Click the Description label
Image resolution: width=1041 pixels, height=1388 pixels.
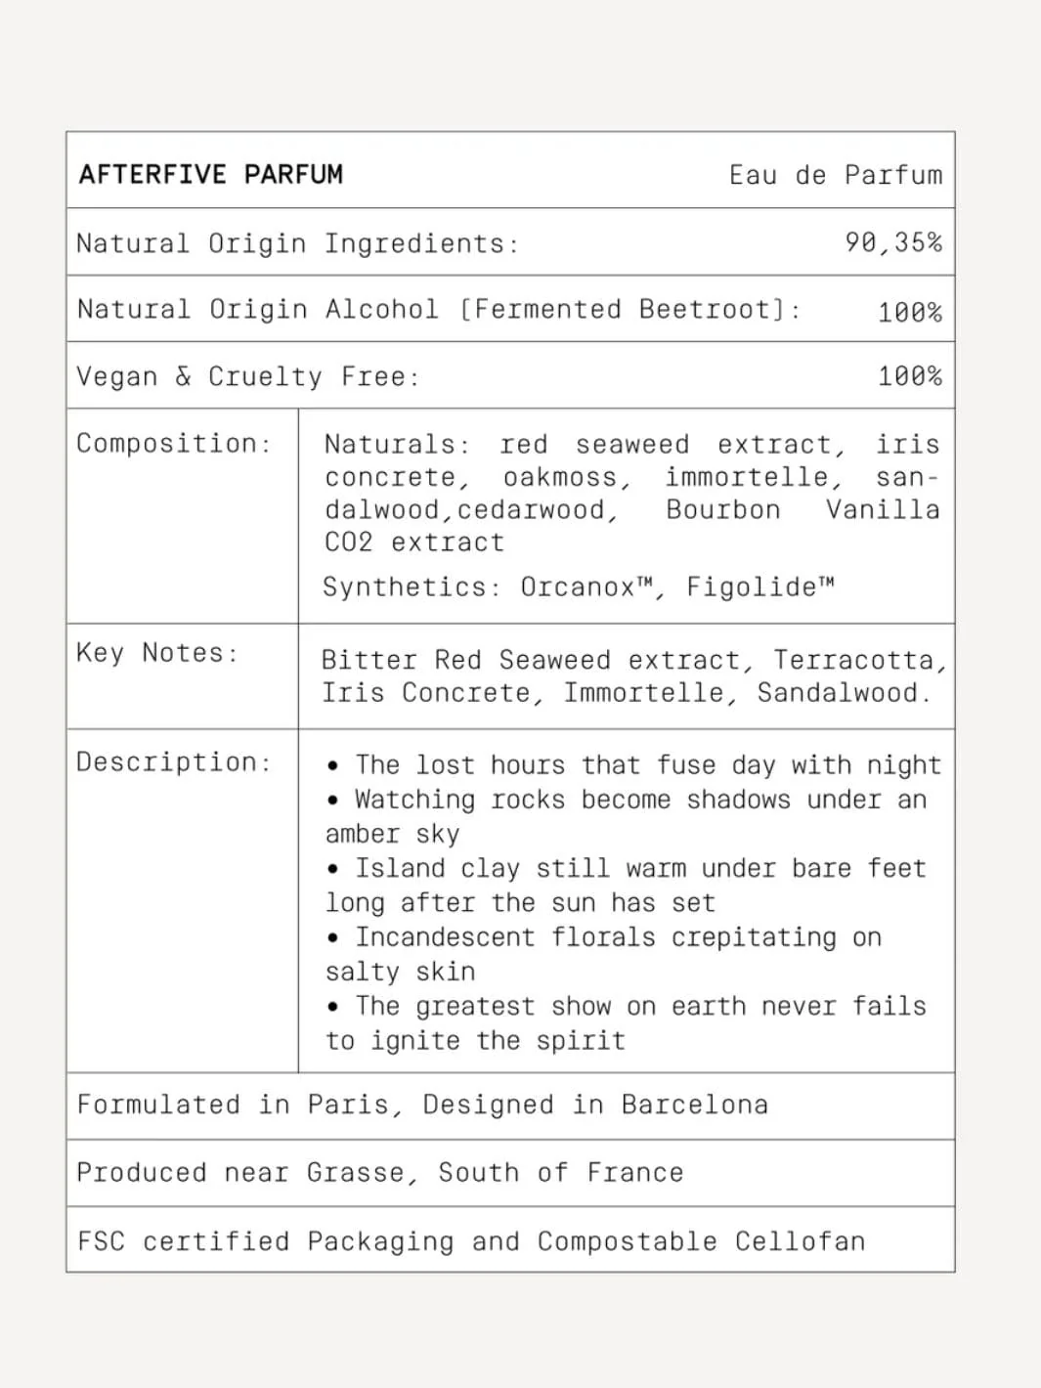click(174, 762)
